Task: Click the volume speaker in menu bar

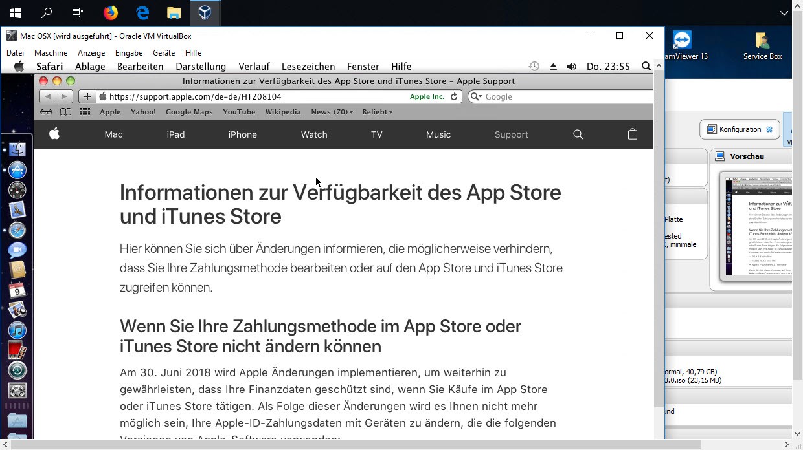Action: click(x=571, y=67)
